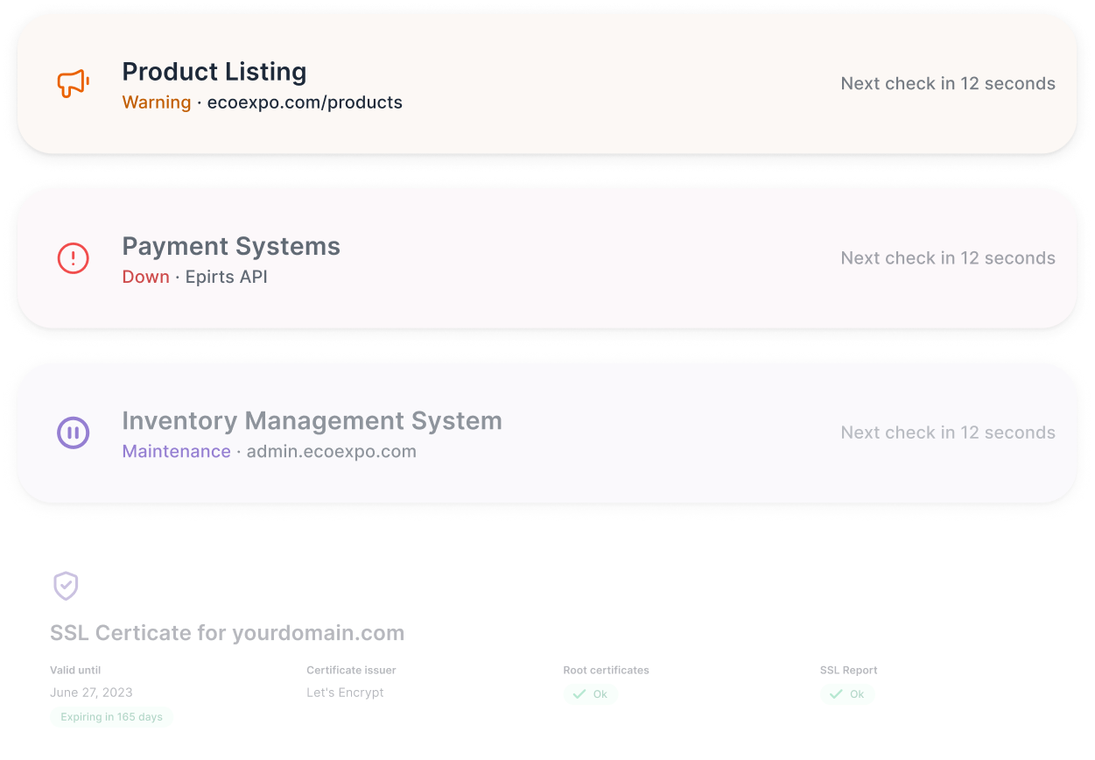The width and height of the screenshot is (1095, 760).
Task: Click the megaphone icon beside Product Listing
Action: point(73,82)
